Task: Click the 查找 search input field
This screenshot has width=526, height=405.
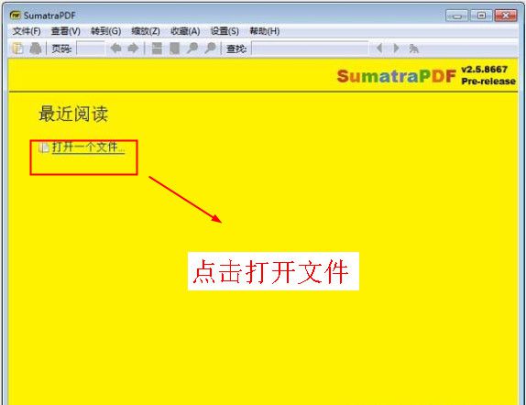Action: point(310,49)
